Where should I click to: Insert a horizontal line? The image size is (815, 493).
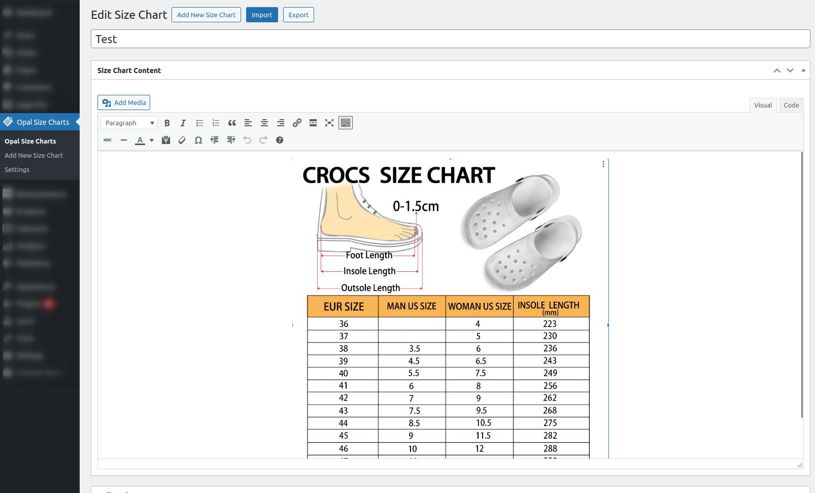pyautogui.click(x=124, y=140)
